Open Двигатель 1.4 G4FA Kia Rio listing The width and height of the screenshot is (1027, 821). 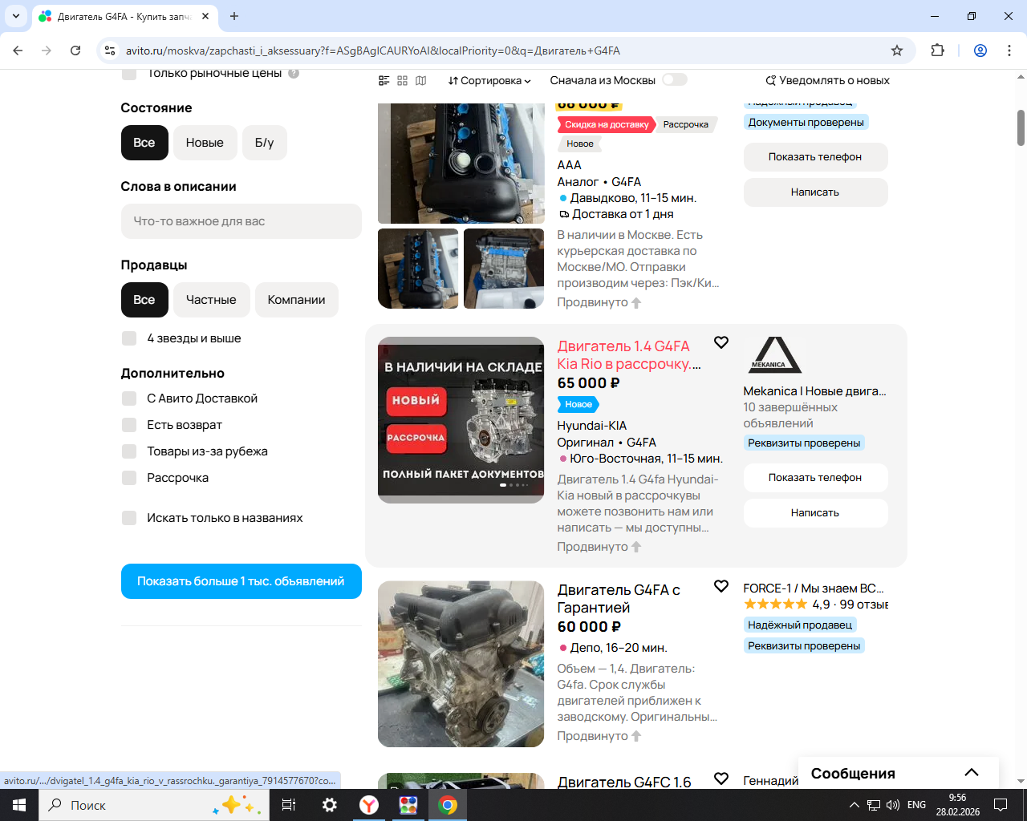(x=630, y=355)
